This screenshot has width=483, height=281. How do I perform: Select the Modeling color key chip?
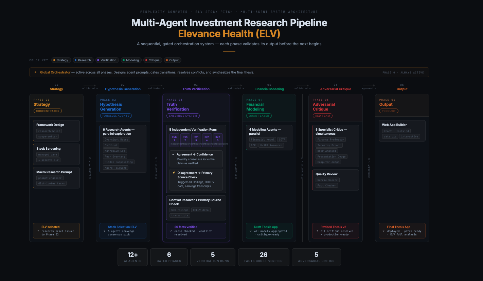tap(131, 60)
